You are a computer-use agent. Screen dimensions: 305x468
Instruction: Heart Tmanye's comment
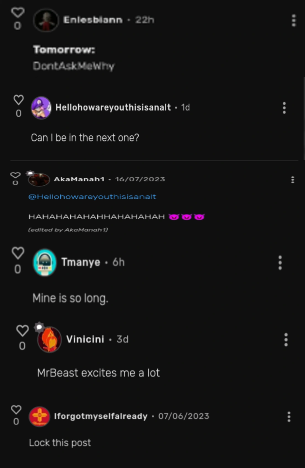point(18,253)
